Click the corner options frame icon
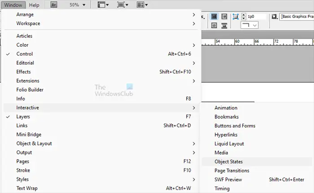Screen dimensions: 314x193 tap(235, 17)
